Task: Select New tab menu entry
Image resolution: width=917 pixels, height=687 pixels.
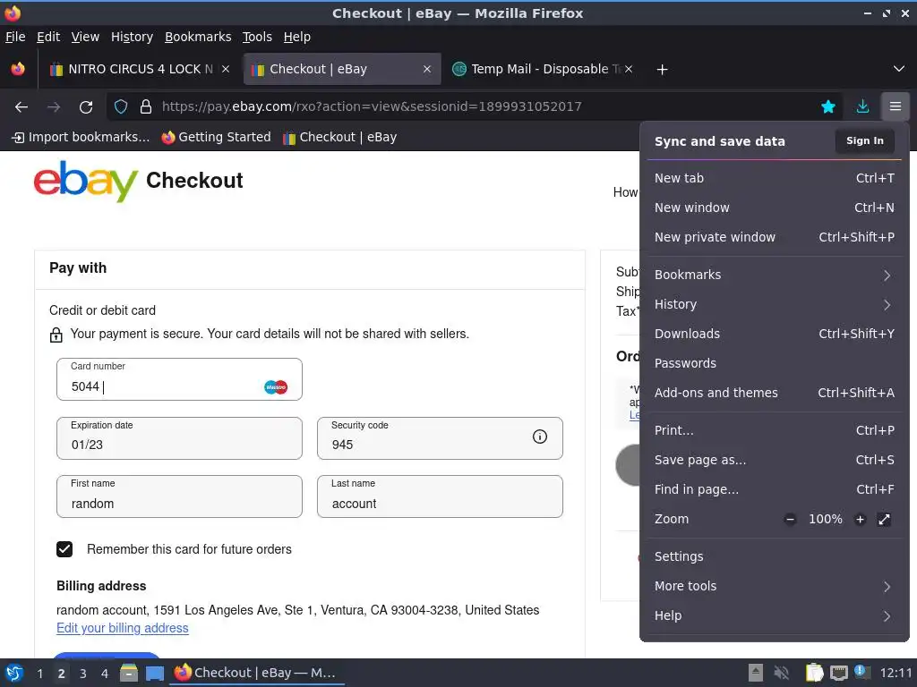Action: (774, 178)
